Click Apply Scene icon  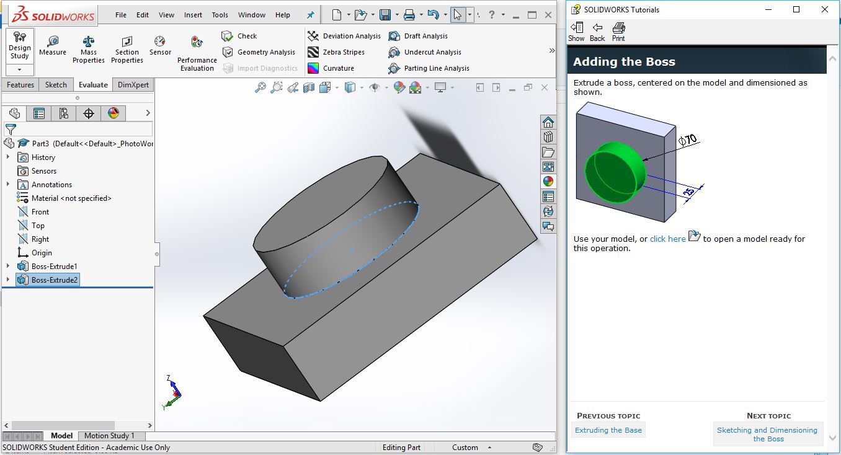point(415,88)
